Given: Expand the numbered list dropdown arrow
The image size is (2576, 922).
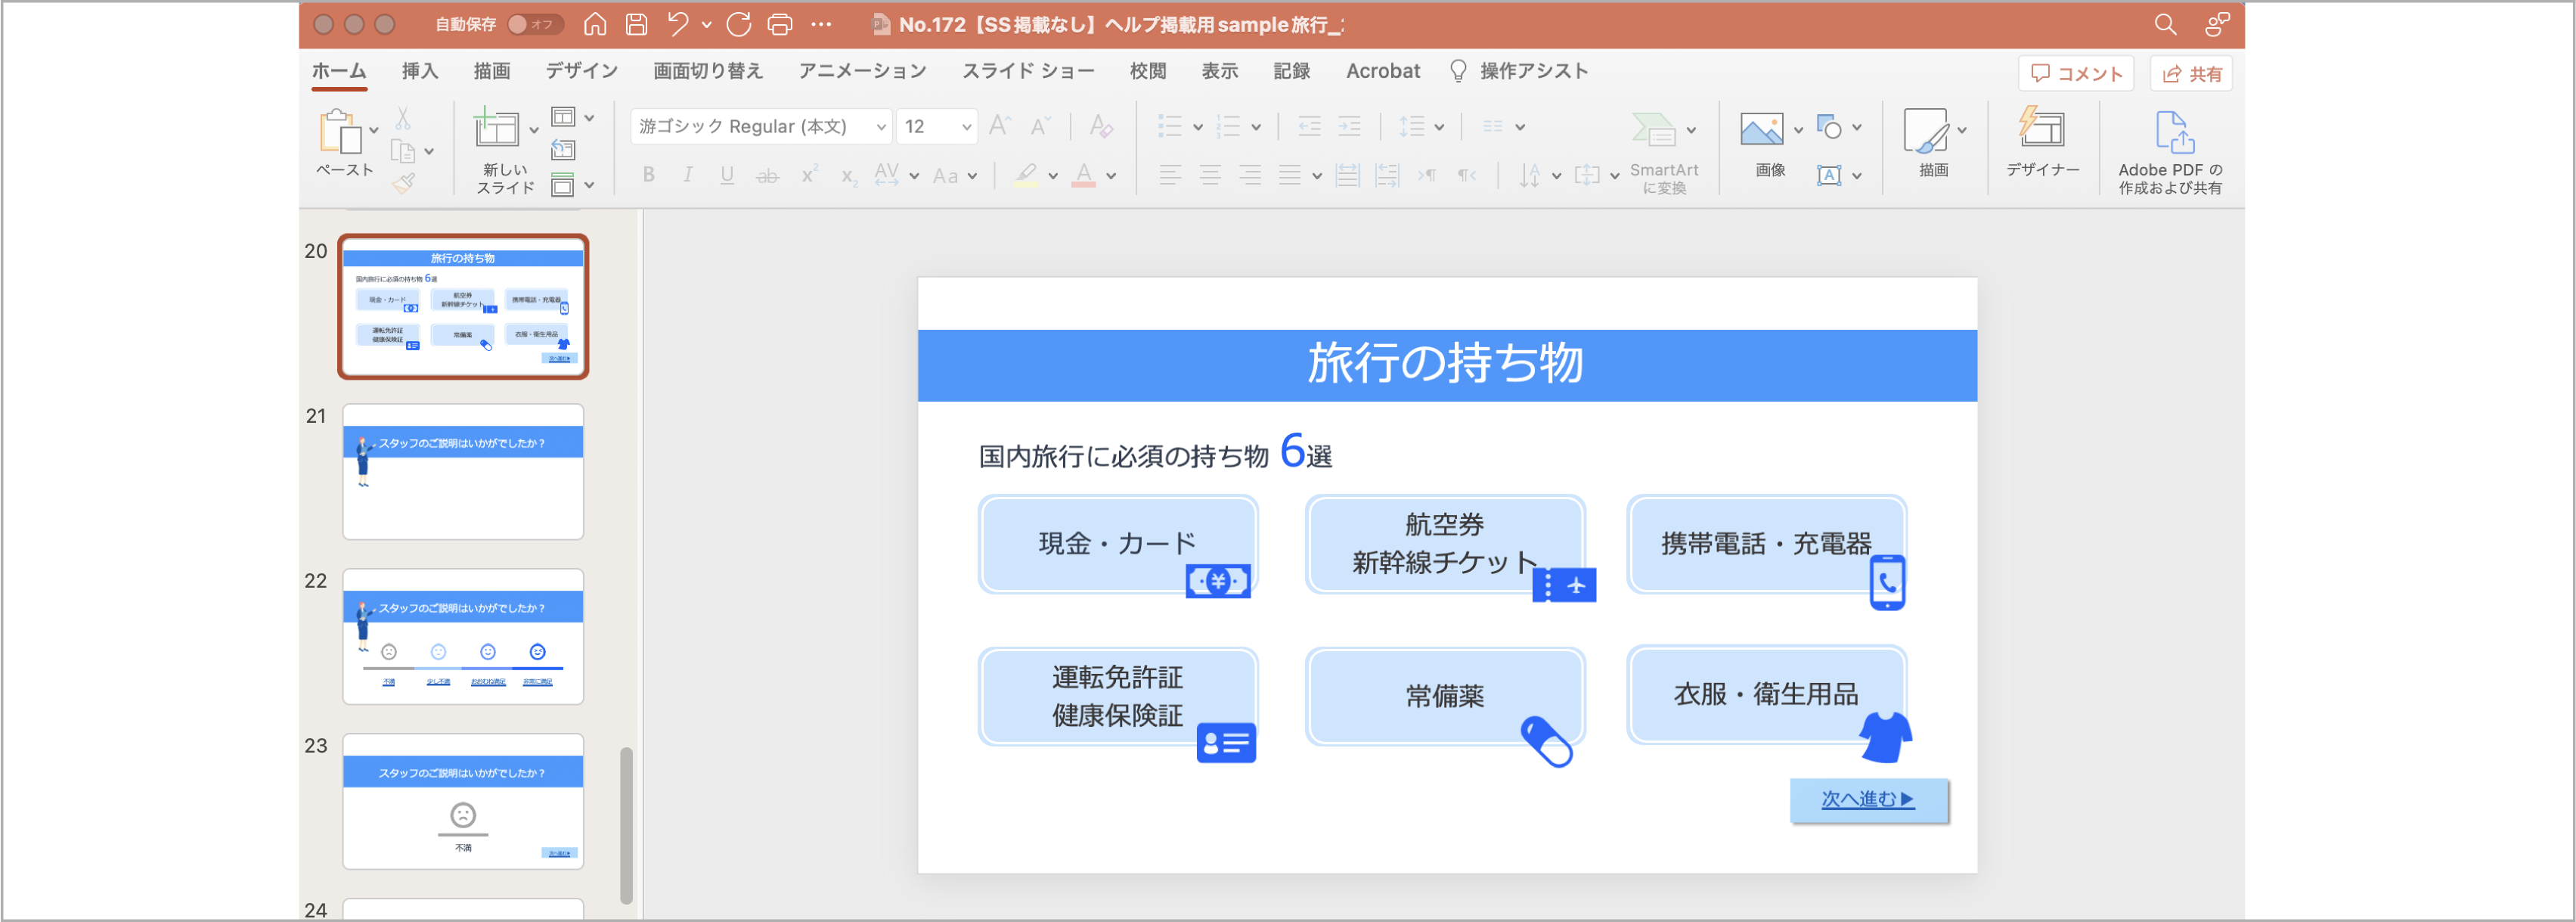Looking at the screenshot, I should pos(1256,127).
